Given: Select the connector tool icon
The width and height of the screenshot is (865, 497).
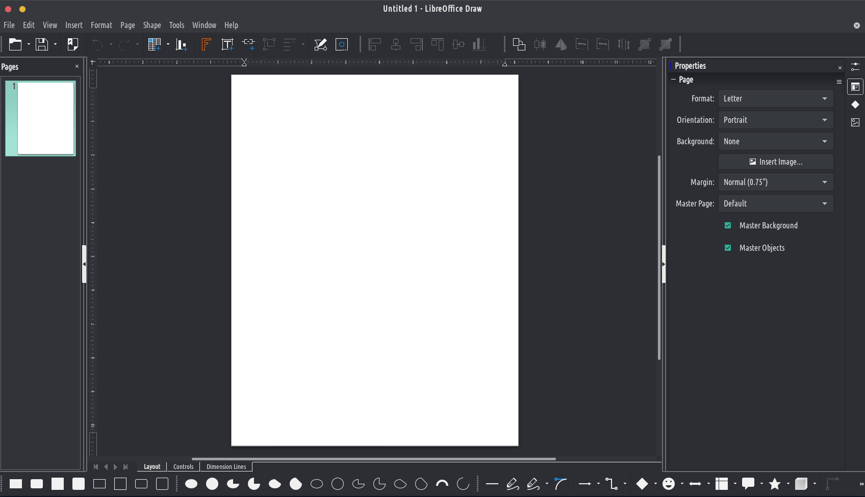Looking at the screenshot, I should 611,484.
